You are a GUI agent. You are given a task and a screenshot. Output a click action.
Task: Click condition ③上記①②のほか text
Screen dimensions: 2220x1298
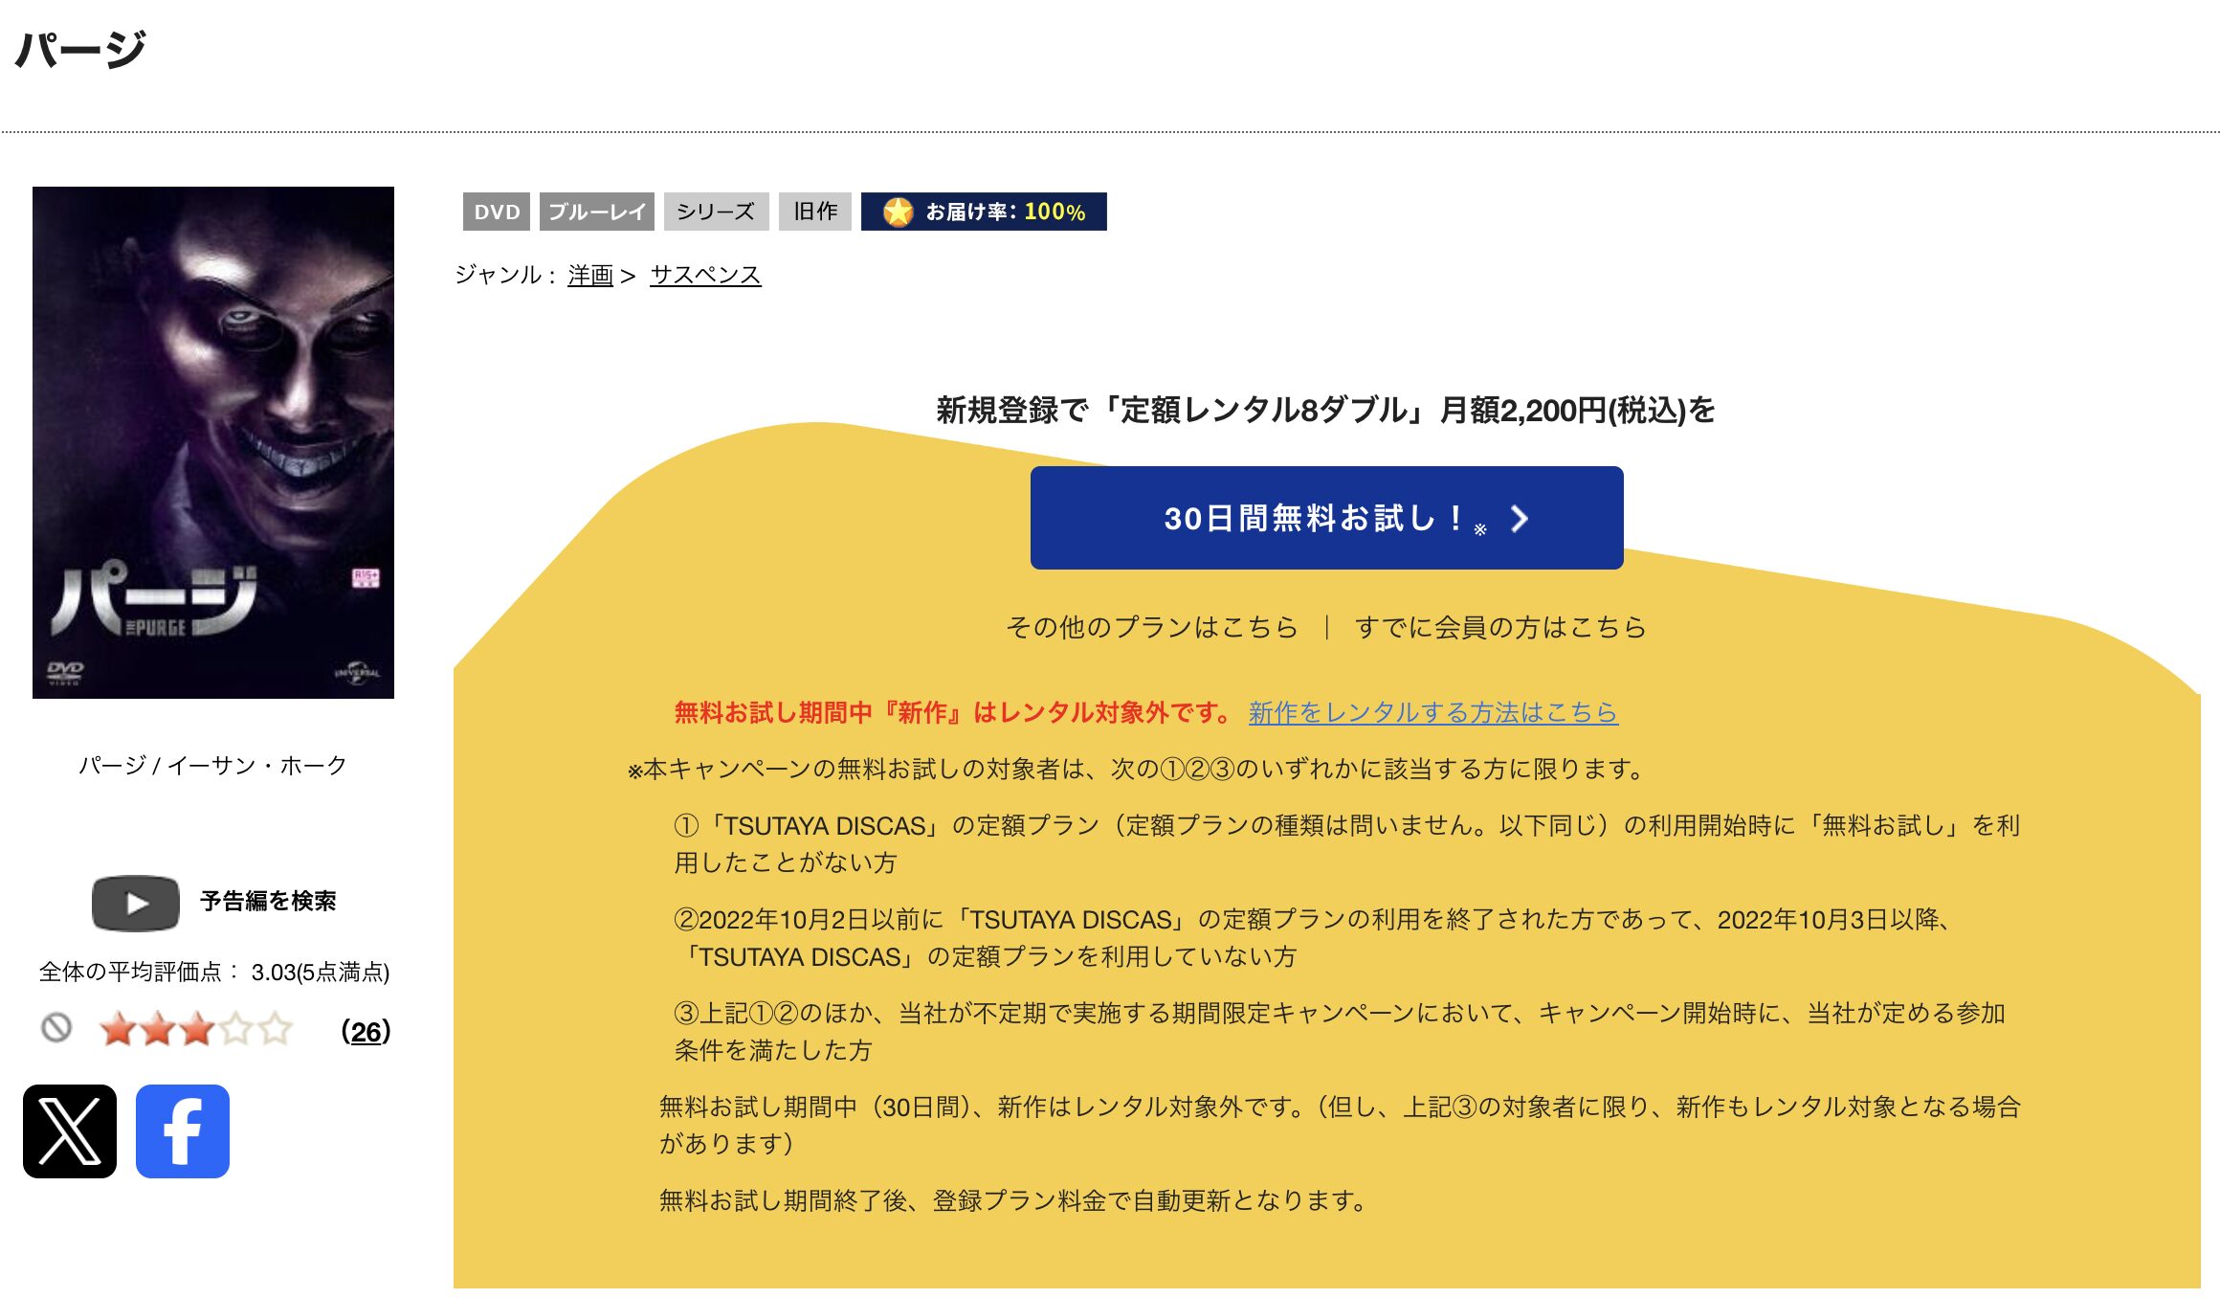(x=1340, y=1032)
